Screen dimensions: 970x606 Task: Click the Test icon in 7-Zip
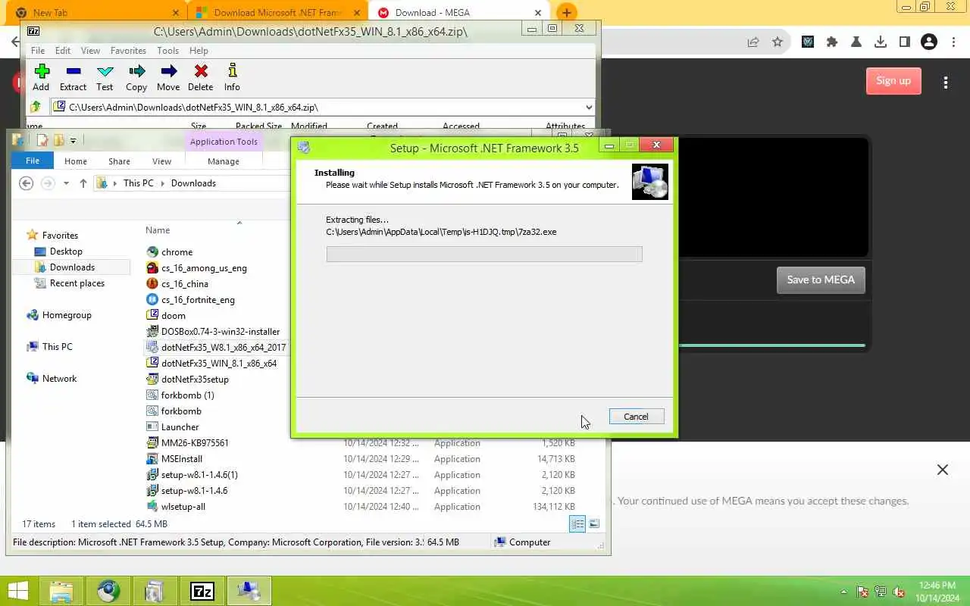[x=105, y=72]
